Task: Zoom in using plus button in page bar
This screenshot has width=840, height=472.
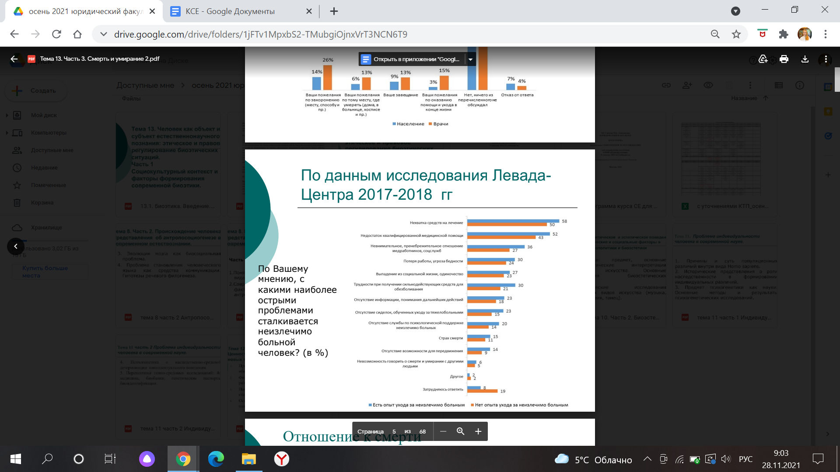Action: point(478,431)
